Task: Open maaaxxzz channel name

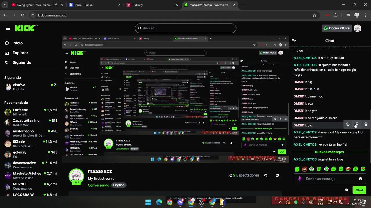Action: tap(100, 171)
